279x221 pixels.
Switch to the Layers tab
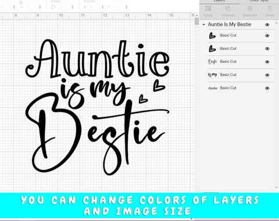pyautogui.click(x=219, y=1)
